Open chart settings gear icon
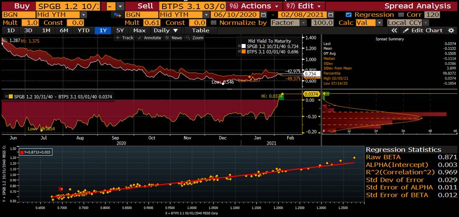Viewport: 459px width, 217px height. pos(450,31)
